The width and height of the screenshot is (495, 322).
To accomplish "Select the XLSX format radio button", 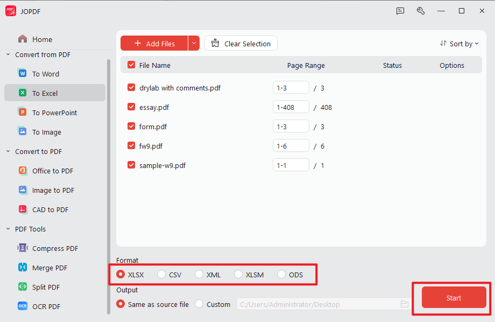I will point(121,274).
